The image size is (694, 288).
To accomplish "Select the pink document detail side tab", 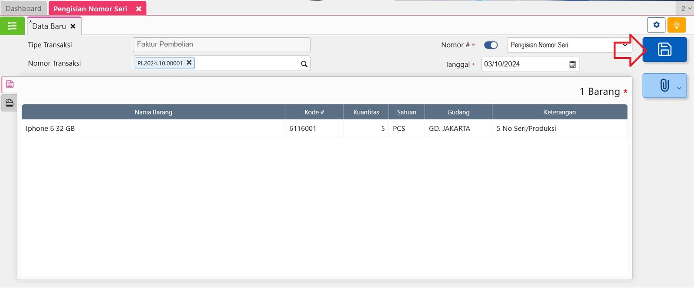I will [x=10, y=84].
